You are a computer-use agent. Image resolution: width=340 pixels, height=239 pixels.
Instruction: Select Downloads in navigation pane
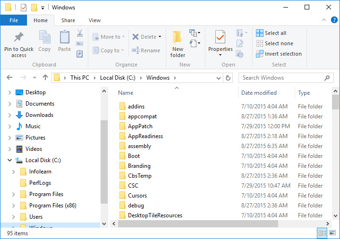click(39, 115)
